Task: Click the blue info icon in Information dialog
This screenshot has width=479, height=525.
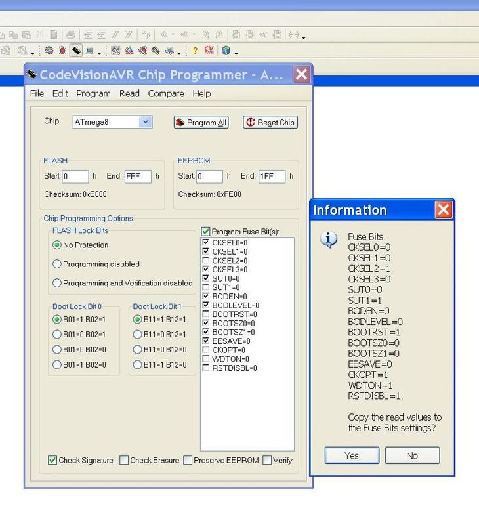Action: (x=328, y=240)
